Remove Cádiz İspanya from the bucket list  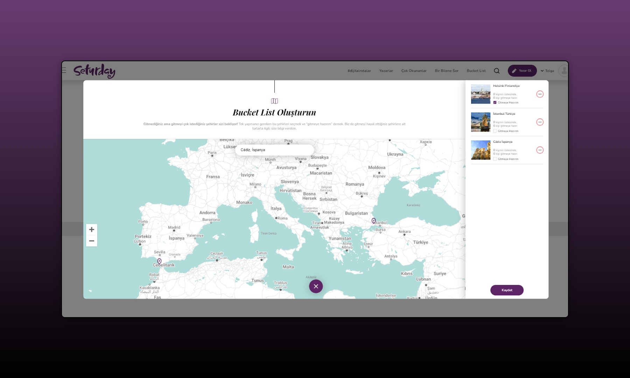pos(540,150)
